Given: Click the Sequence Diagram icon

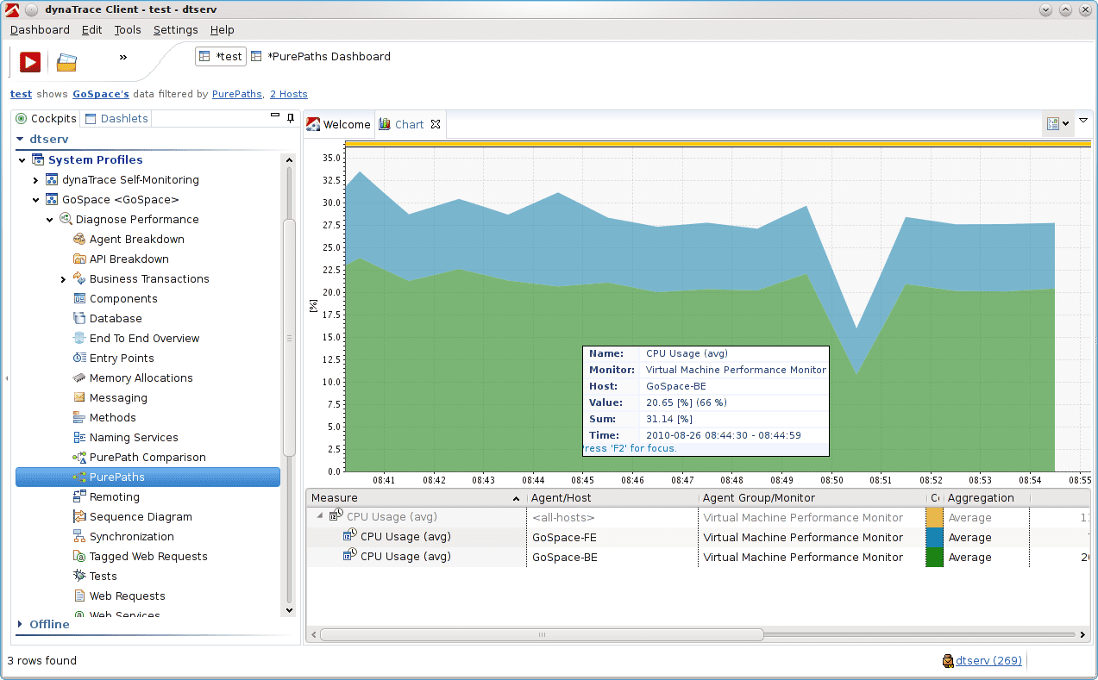Looking at the screenshot, I should (79, 516).
